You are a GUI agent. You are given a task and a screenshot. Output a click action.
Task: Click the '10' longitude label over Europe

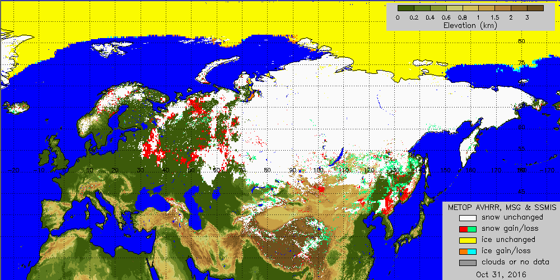tap(90, 170)
